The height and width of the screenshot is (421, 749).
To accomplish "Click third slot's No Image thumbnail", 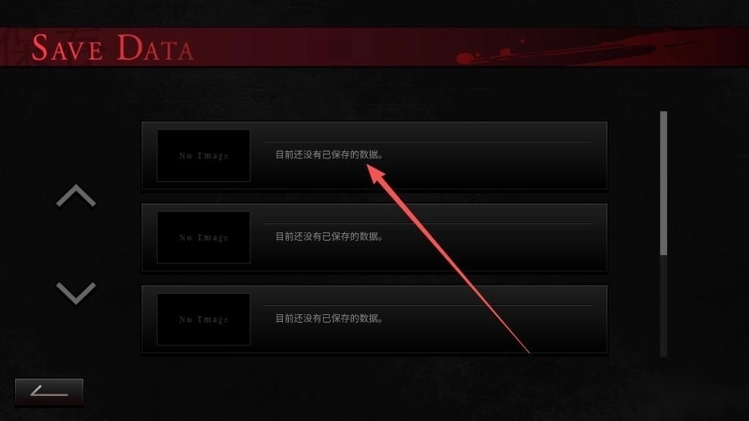I will click(203, 320).
